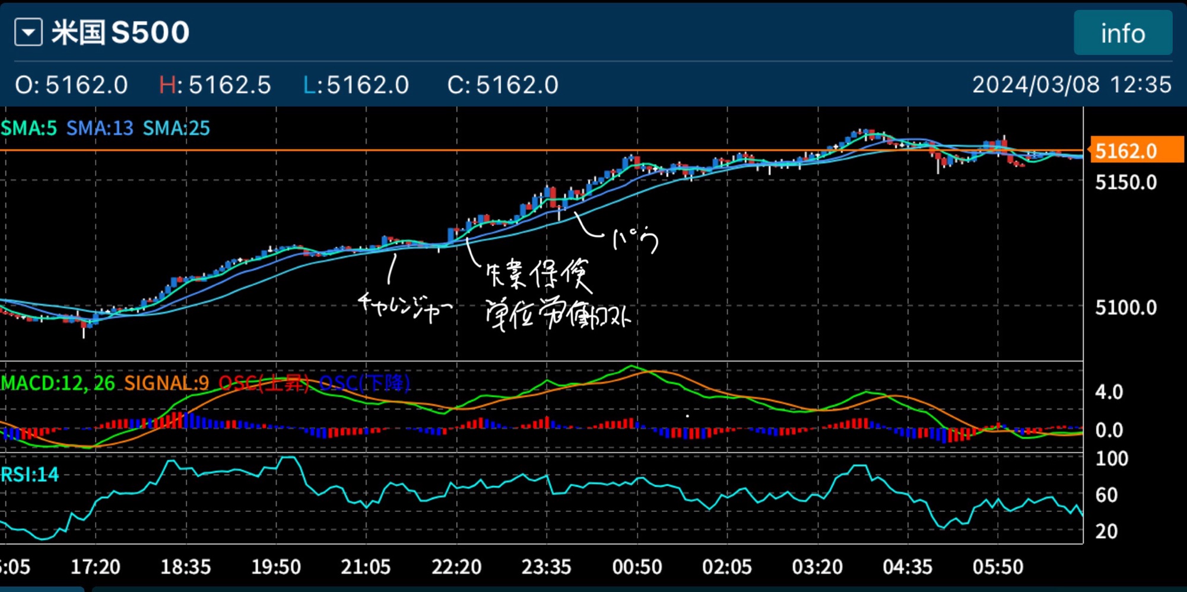Screen dimensions: 1187x592
Task: Click the 失業保険 handwritten annotation
Action: tap(538, 275)
